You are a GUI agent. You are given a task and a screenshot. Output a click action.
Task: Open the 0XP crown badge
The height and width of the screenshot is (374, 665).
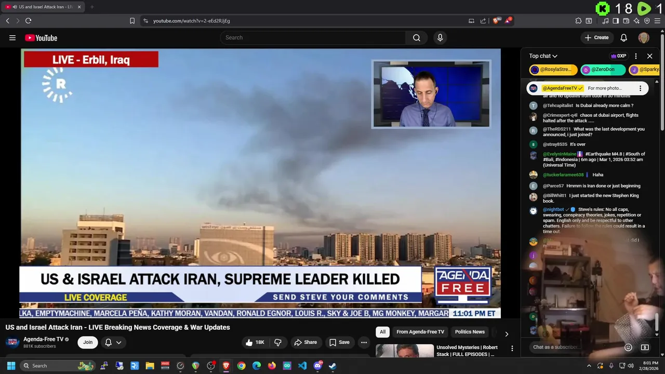tap(619, 56)
